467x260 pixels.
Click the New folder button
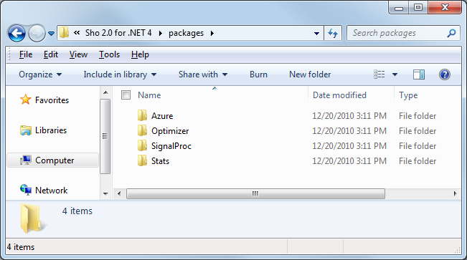pyautogui.click(x=310, y=74)
